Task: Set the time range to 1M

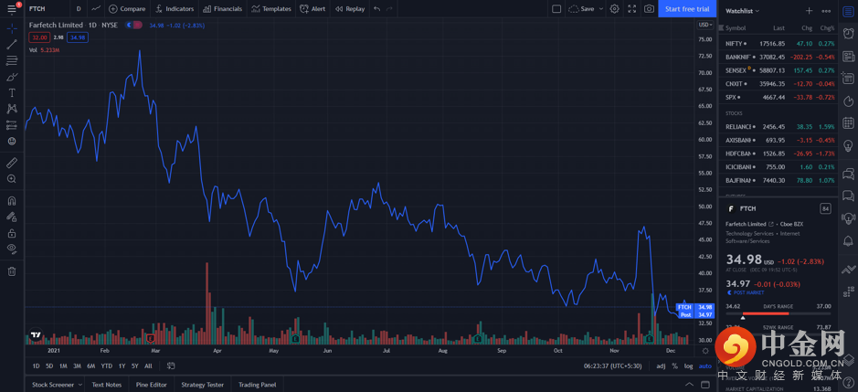Action: pyautogui.click(x=63, y=366)
